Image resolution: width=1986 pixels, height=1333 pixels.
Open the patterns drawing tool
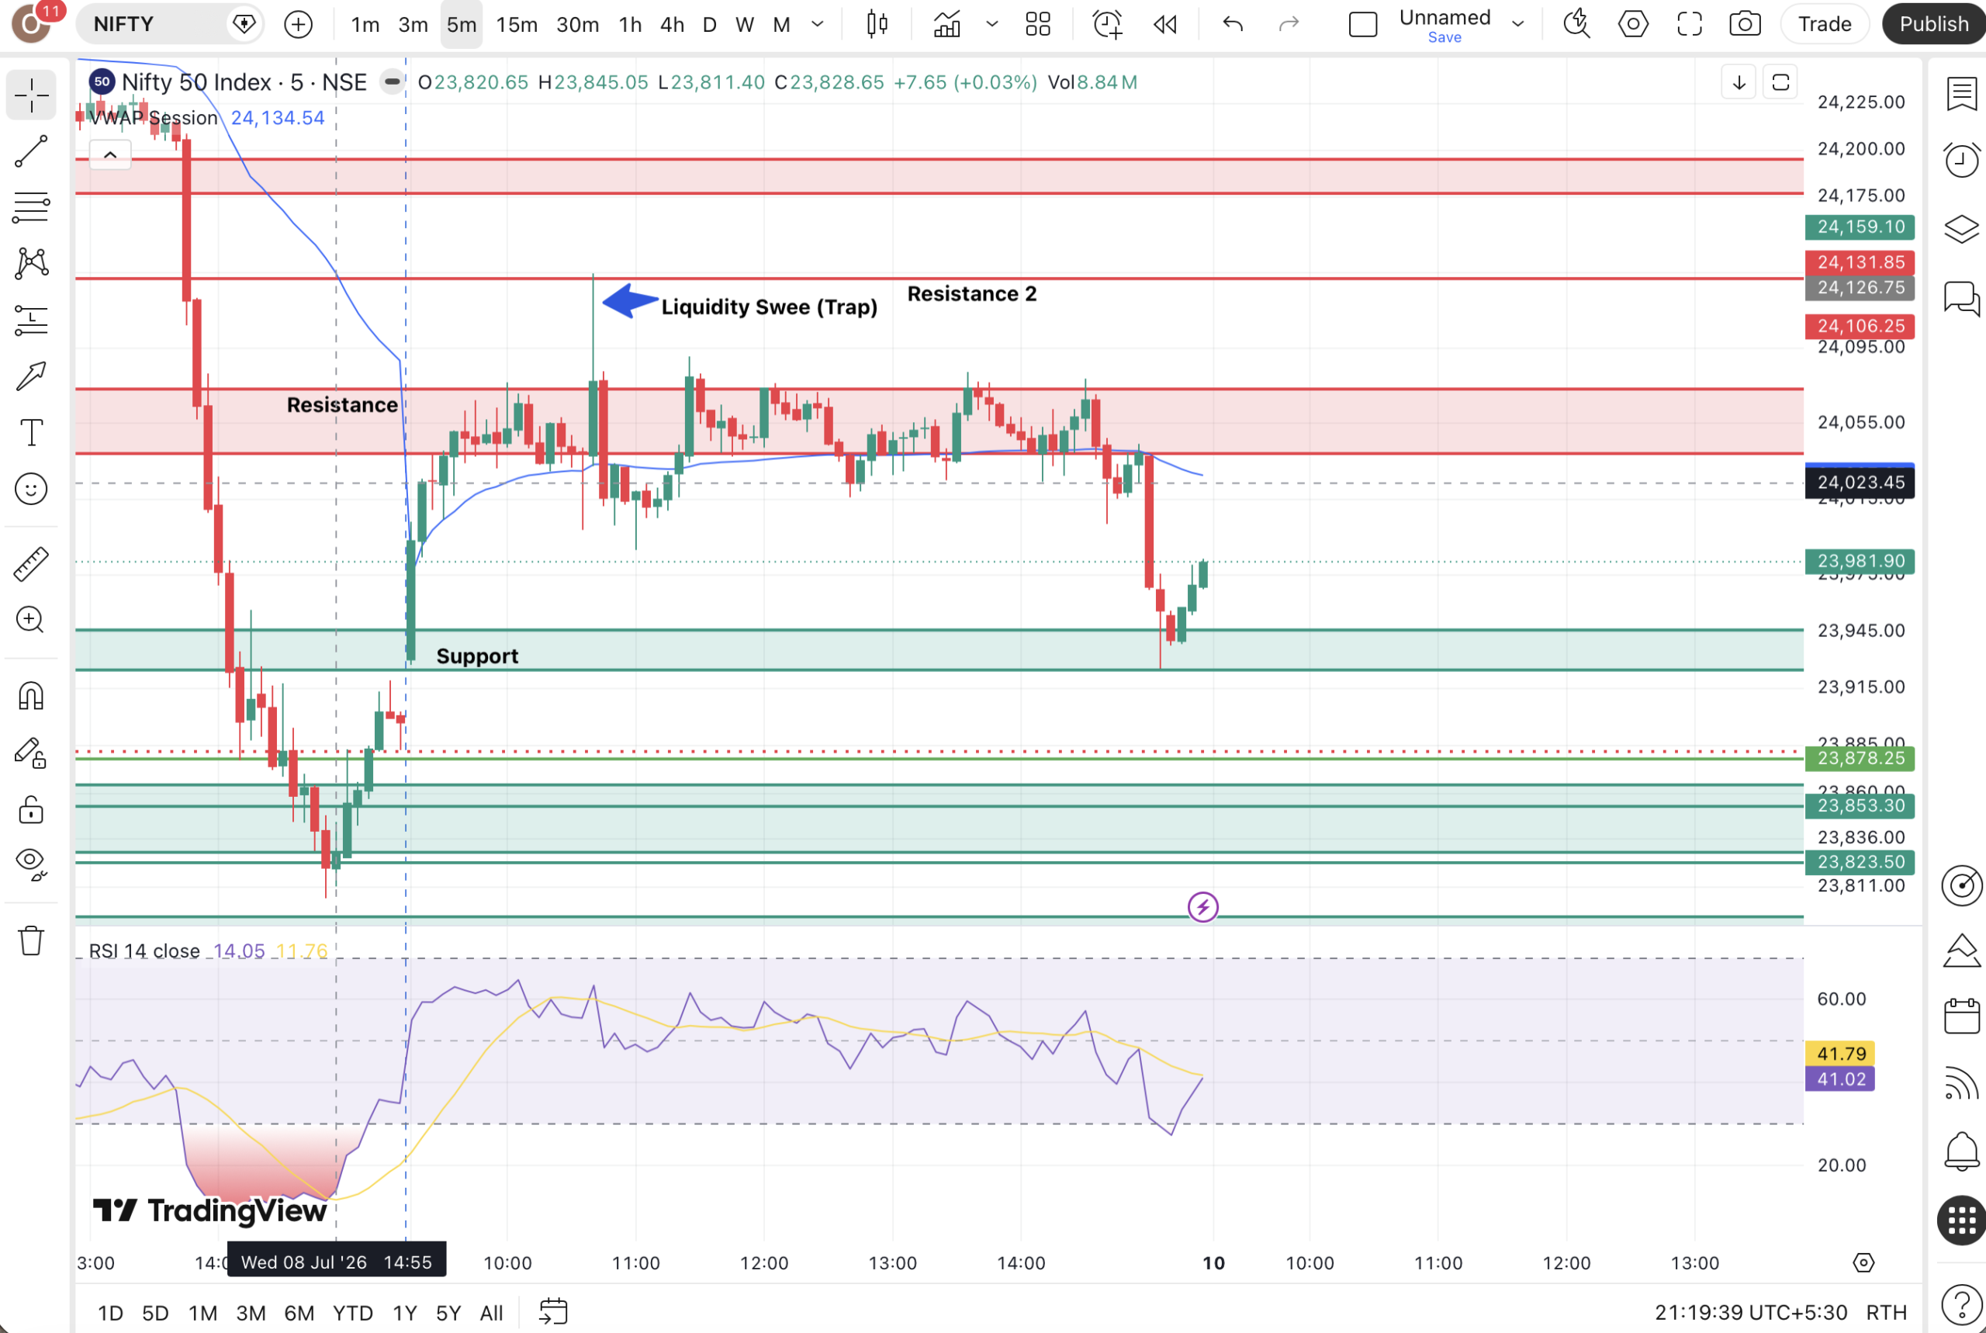coord(32,264)
